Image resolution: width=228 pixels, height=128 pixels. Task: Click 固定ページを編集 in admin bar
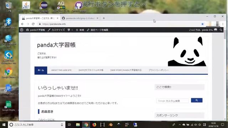pos(97,30)
